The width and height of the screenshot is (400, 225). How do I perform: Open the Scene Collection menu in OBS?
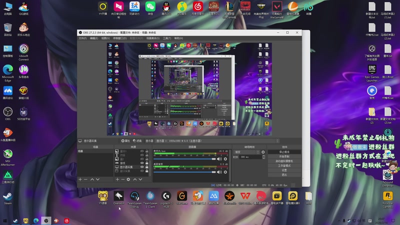coord(153,38)
